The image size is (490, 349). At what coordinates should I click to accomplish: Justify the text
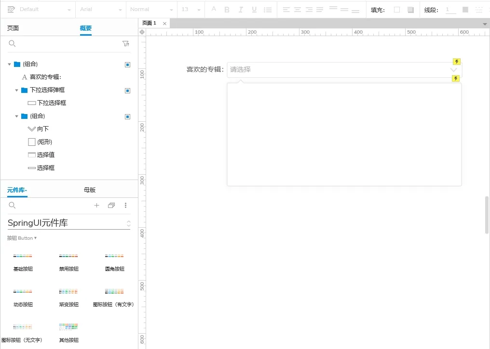click(x=320, y=10)
